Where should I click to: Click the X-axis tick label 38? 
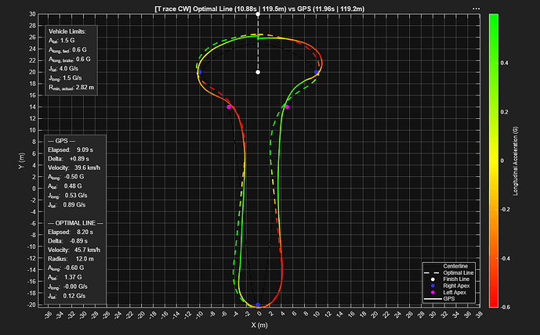478,314
